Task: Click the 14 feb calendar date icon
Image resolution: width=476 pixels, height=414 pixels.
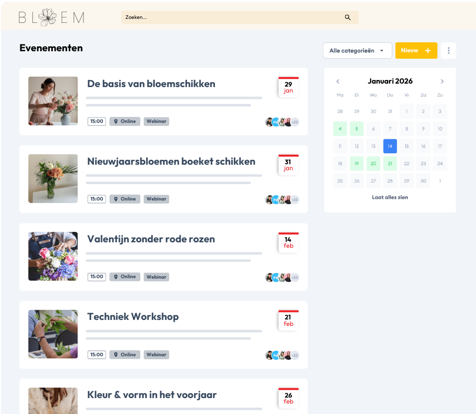Action: [x=288, y=243]
